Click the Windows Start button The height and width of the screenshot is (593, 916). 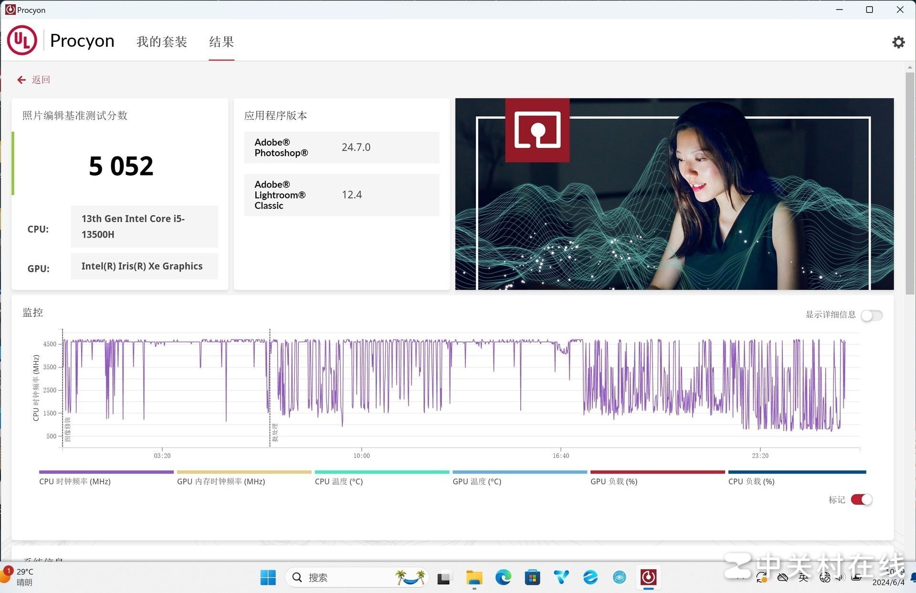pyautogui.click(x=268, y=578)
